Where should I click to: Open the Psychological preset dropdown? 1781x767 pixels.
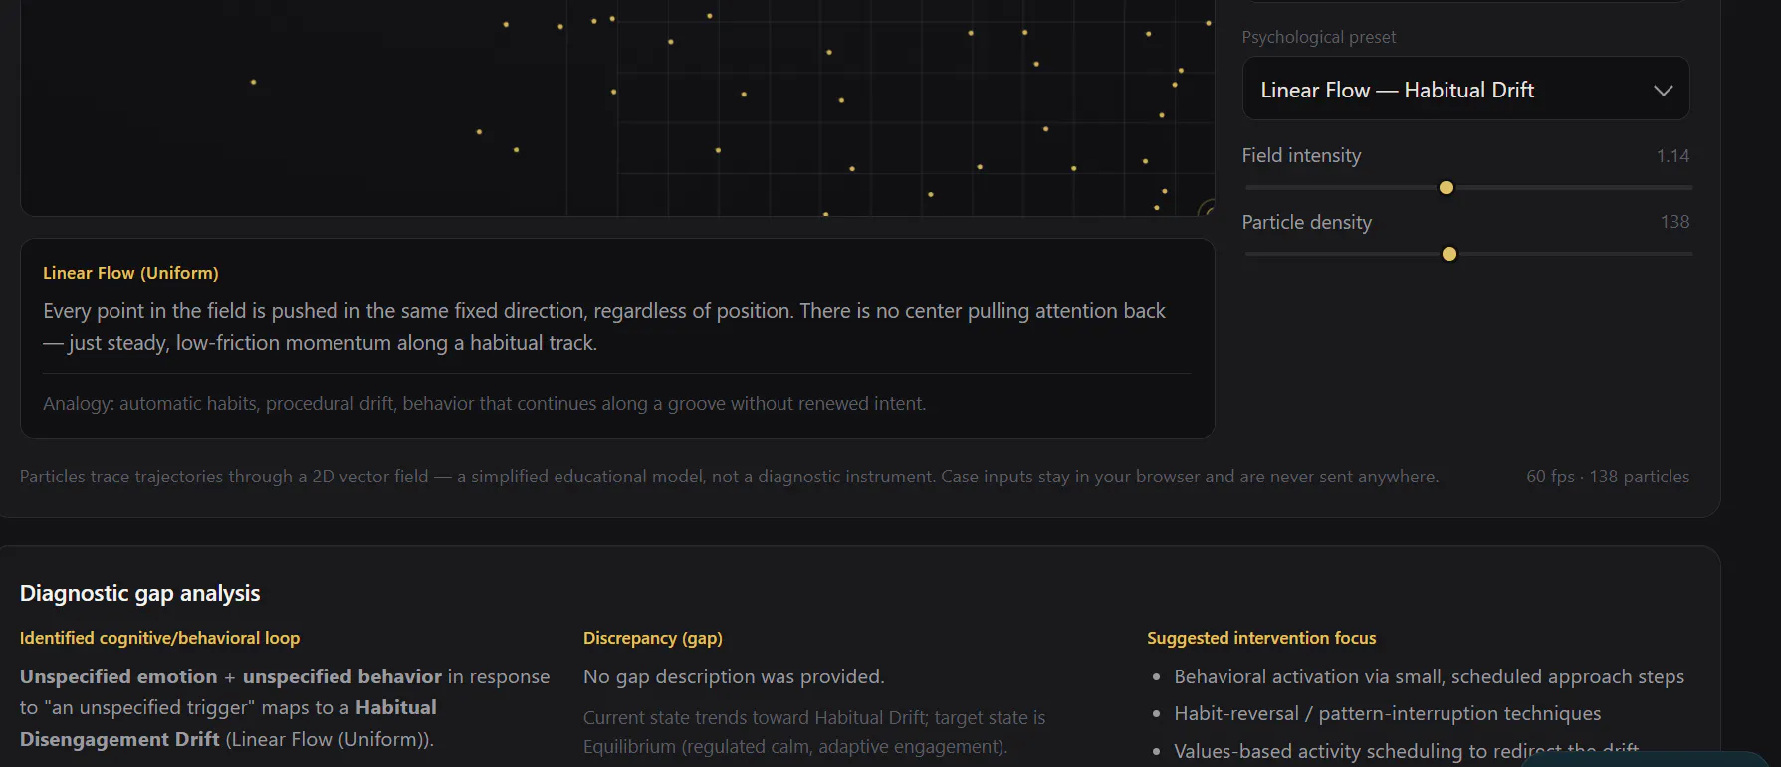coord(1465,89)
